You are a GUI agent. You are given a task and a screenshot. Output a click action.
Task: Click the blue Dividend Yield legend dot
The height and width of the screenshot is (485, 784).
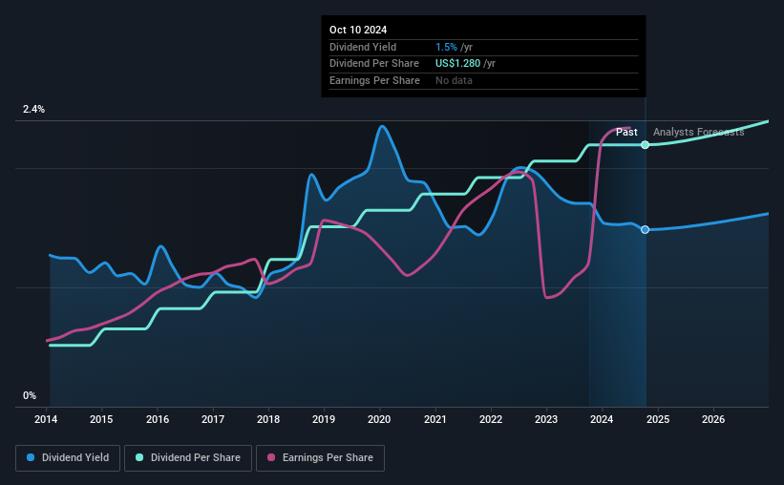tap(31, 457)
